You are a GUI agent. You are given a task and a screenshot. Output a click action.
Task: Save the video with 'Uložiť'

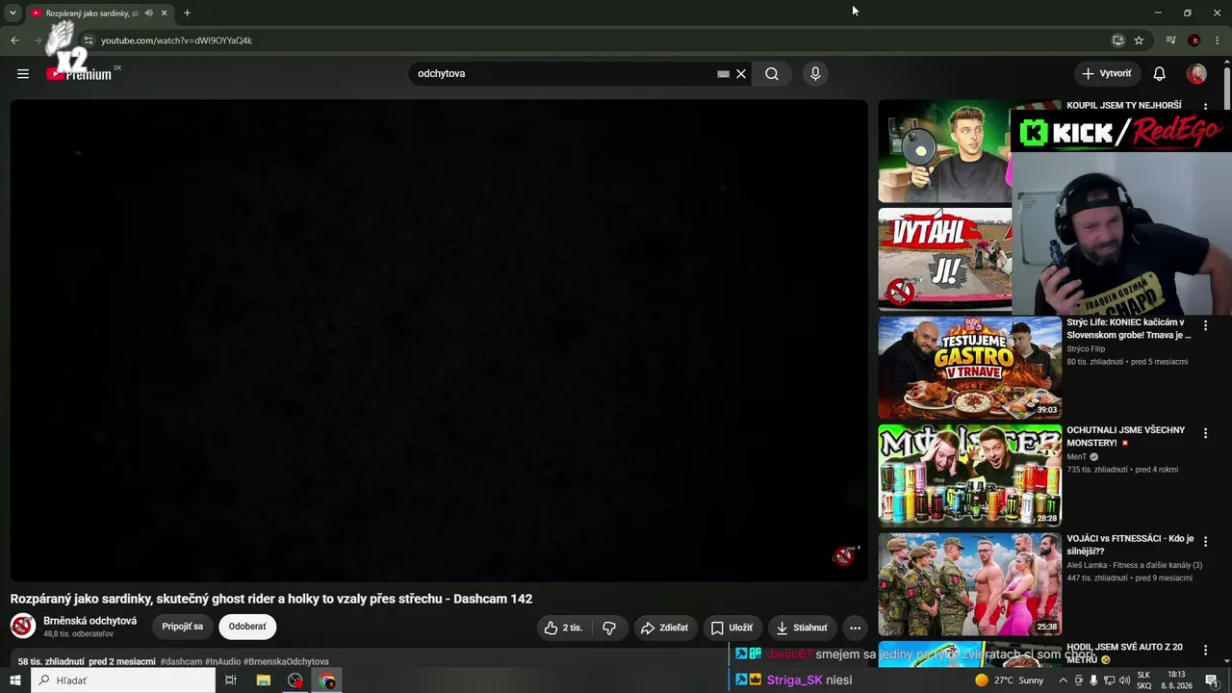tap(732, 628)
